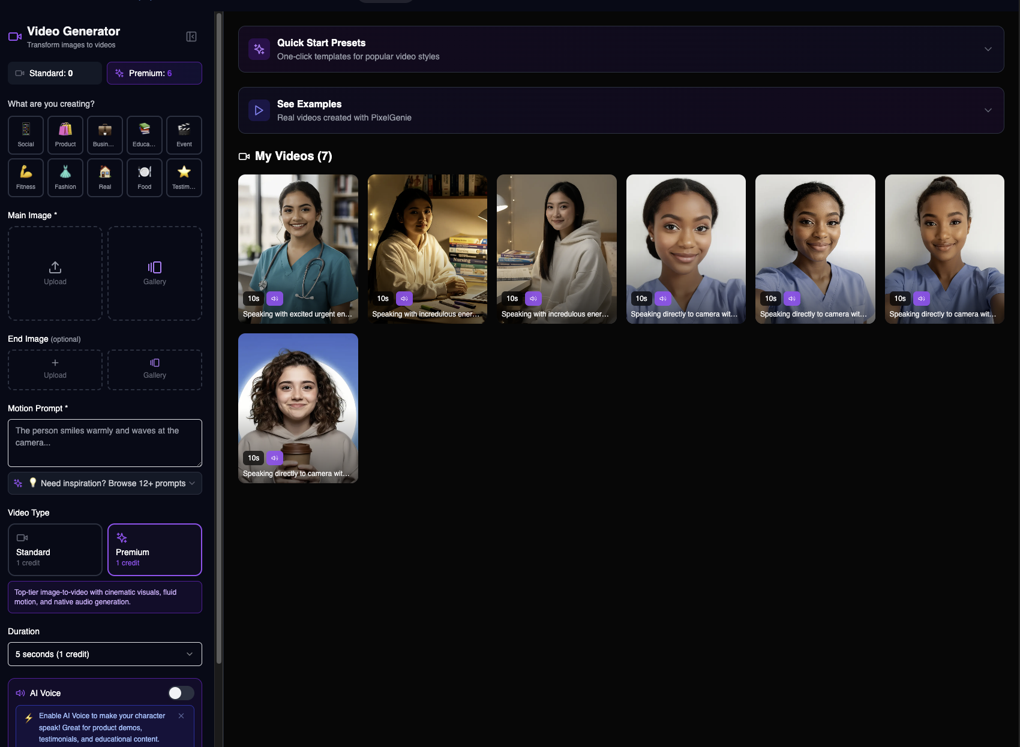
Task: Select the Standard video type
Action: (x=55, y=550)
